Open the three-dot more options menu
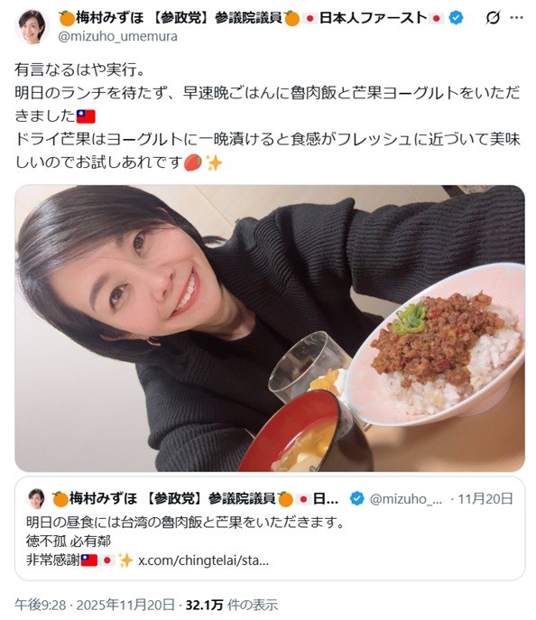 coord(517,18)
